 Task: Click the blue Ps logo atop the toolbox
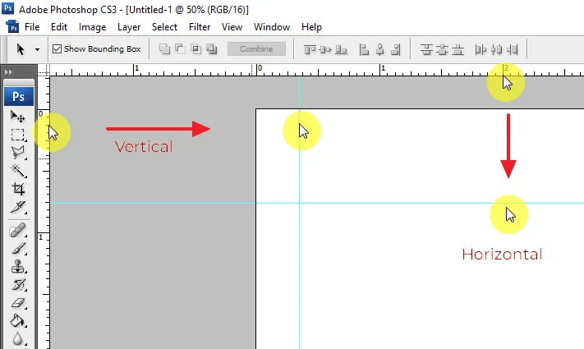[19, 96]
